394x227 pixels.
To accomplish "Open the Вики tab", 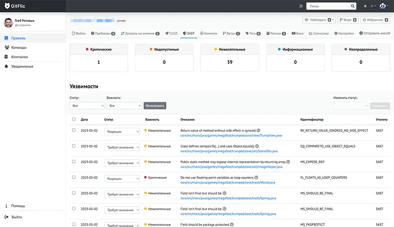I will click(x=298, y=33).
